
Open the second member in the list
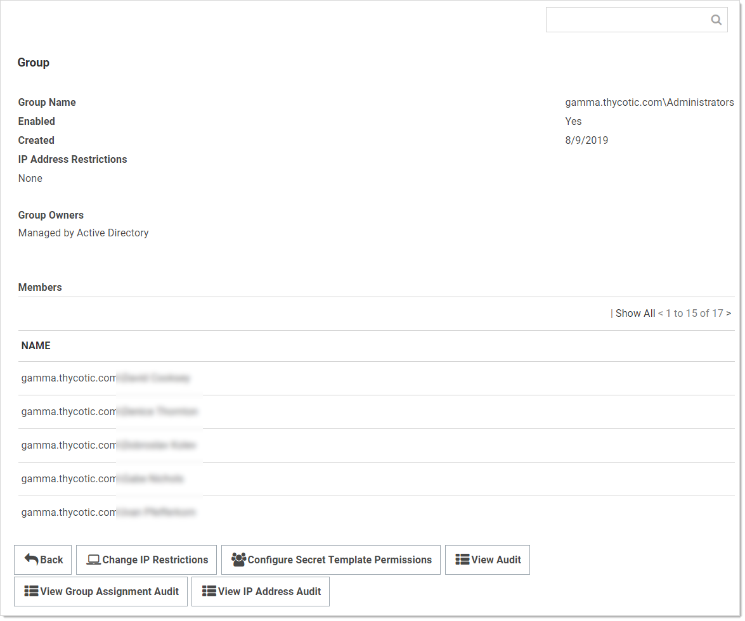[x=108, y=412]
